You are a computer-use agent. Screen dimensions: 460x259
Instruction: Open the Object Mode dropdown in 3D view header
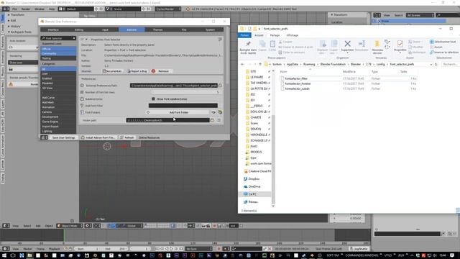(x=70, y=226)
